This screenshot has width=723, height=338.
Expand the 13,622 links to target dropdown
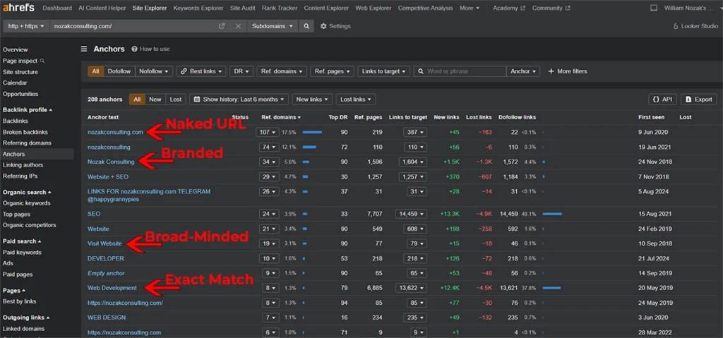tap(411, 288)
